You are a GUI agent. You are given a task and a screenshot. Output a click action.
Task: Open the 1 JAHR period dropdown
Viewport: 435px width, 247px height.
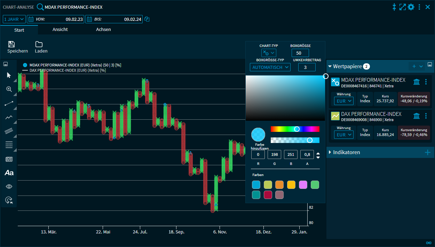coord(14,19)
